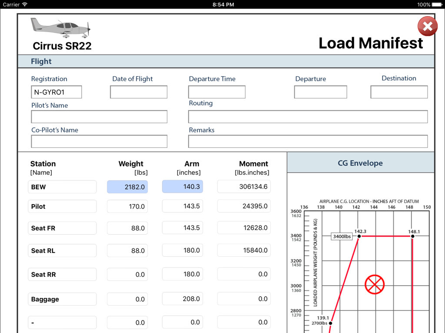445x333 pixels.
Task: Click the Departure Time input box
Action: coord(216,92)
